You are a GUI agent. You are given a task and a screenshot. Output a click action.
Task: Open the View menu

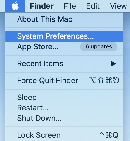coord(118,6)
